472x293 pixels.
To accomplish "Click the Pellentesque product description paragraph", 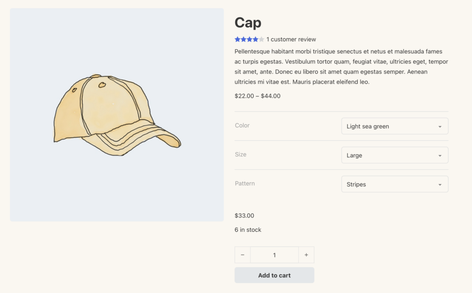I will 341,67.
